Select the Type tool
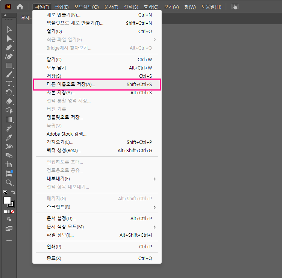The width and height of the screenshot is (282, 278). click(9, 83)
